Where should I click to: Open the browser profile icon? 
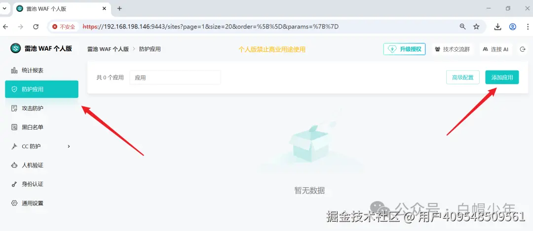[x=513, y=27]
